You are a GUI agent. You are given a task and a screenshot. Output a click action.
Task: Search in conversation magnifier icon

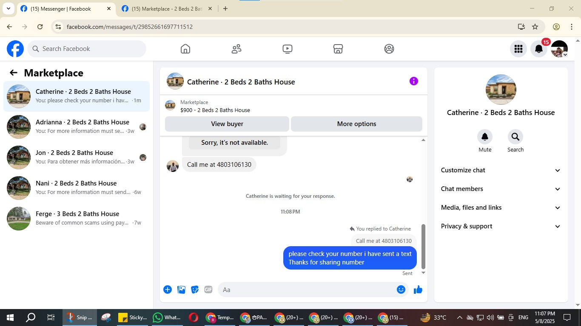tap(515, 137)
